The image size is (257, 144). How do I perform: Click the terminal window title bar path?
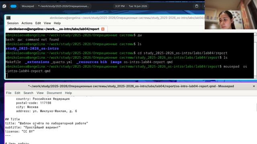127,18
